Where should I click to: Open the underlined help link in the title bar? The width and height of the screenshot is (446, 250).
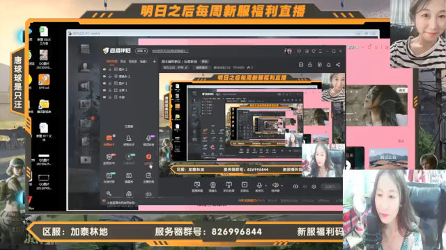pos(170,51)
